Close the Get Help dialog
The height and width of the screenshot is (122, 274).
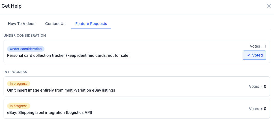point(269,6)
